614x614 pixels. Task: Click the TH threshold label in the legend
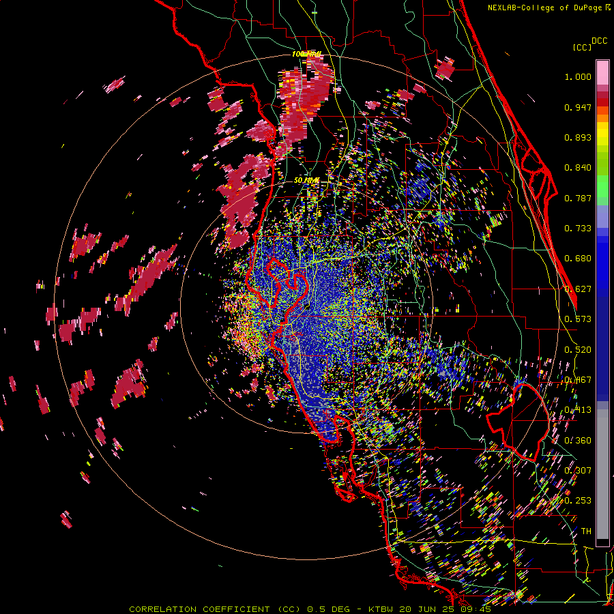coord(586,531)
